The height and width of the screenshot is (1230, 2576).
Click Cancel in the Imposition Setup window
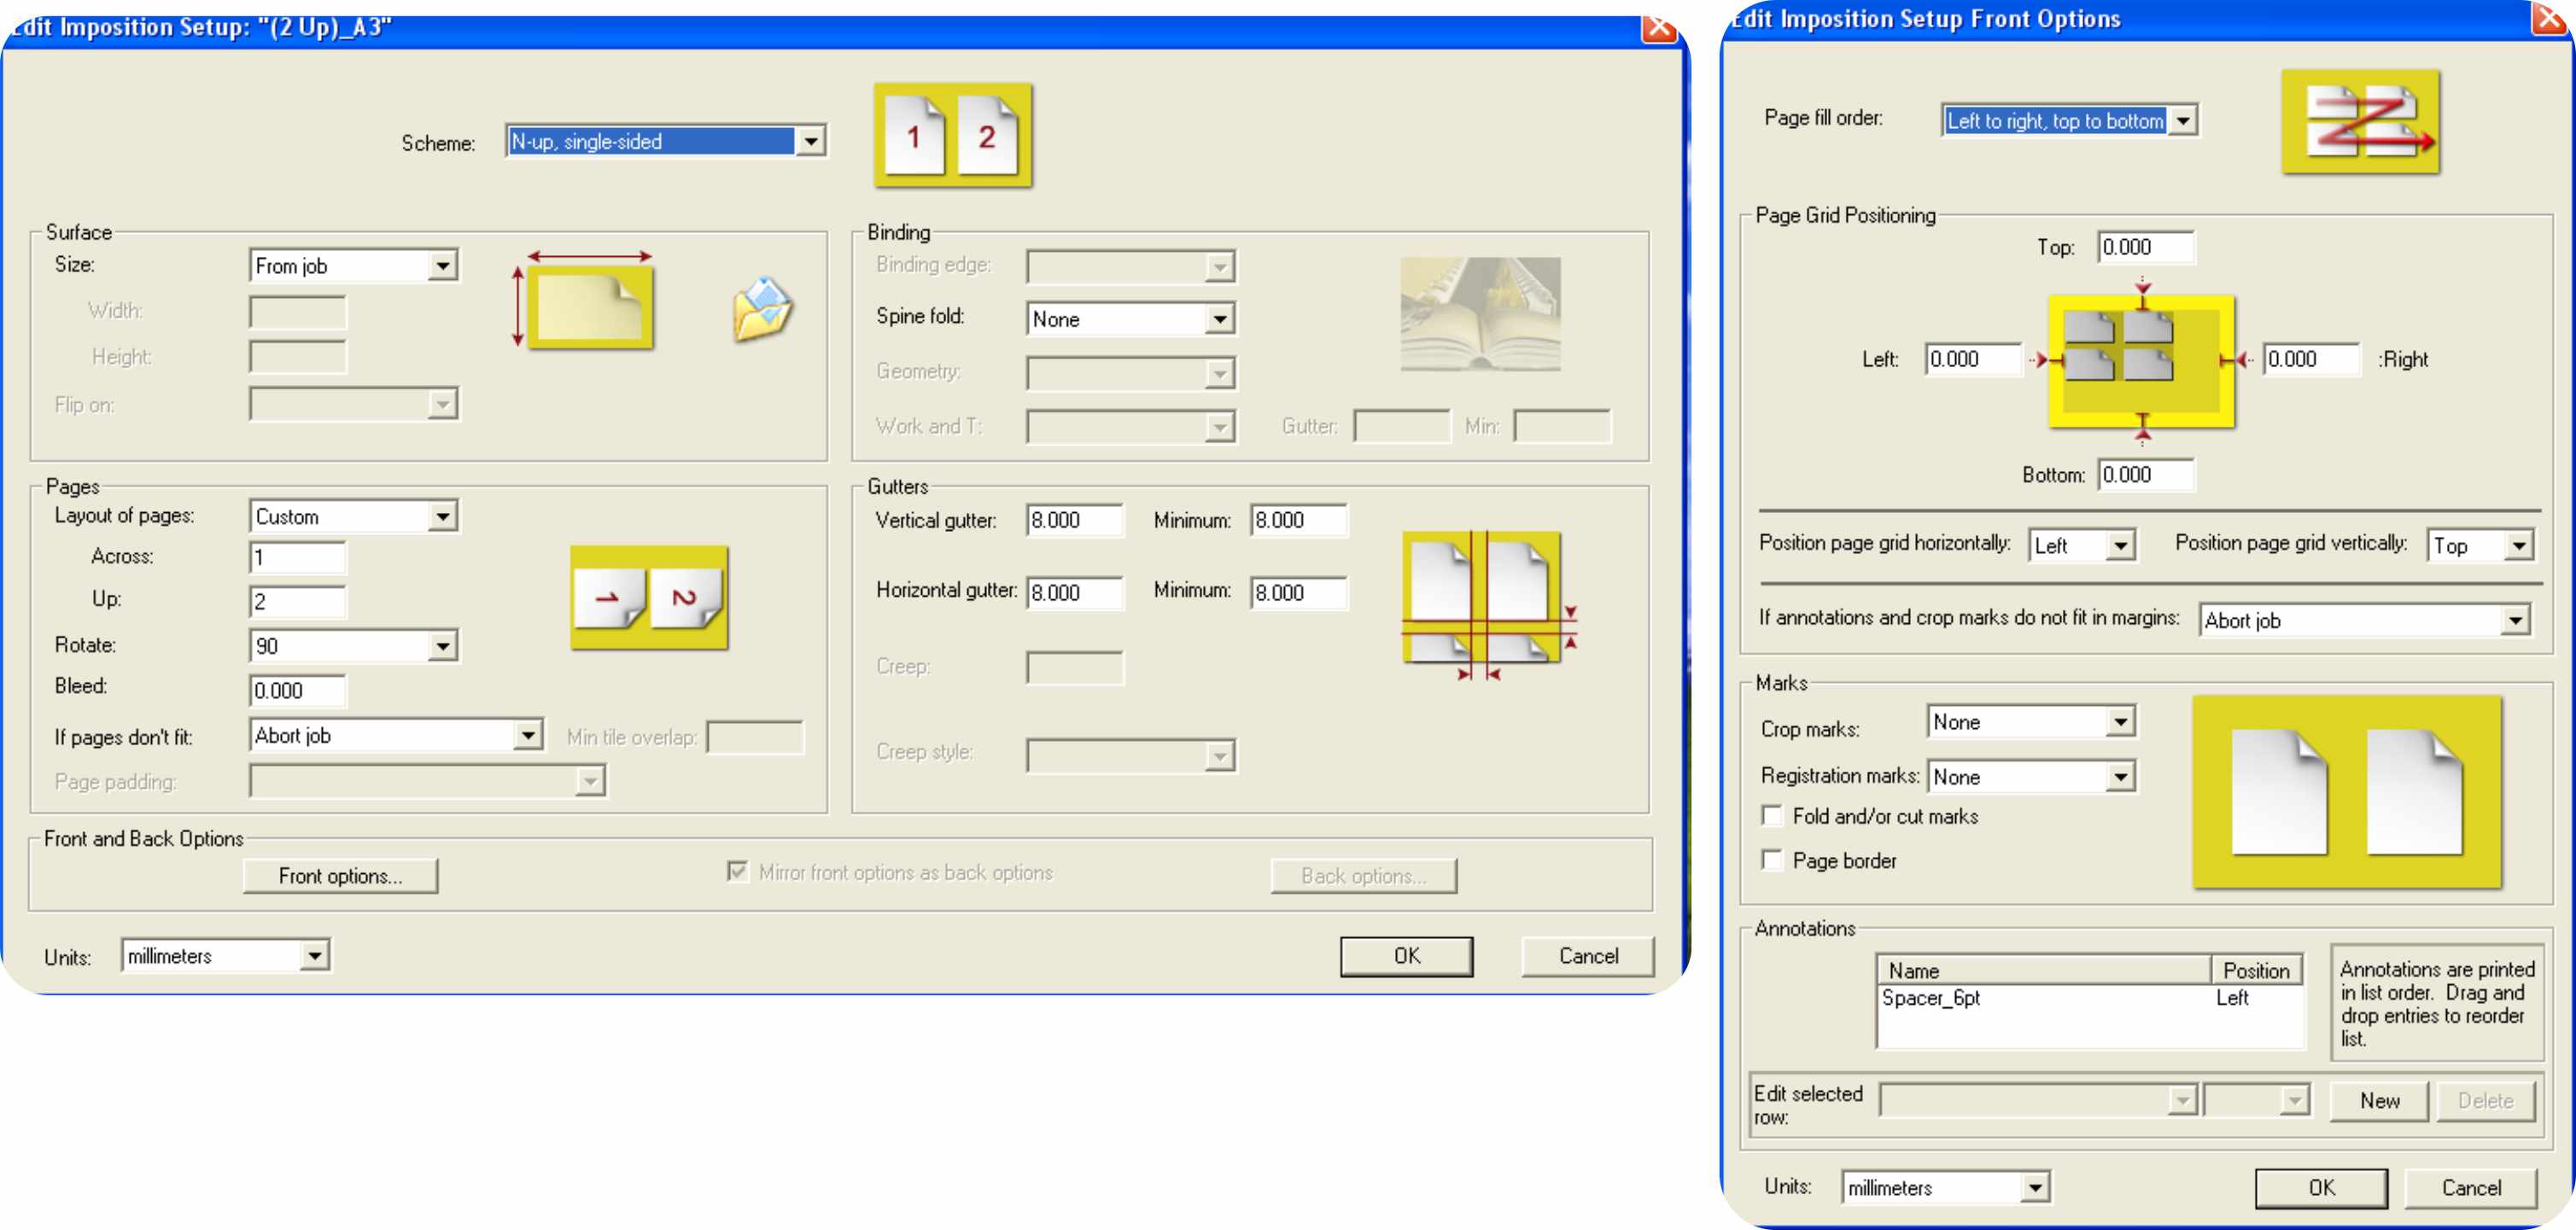pos(1587,956)
